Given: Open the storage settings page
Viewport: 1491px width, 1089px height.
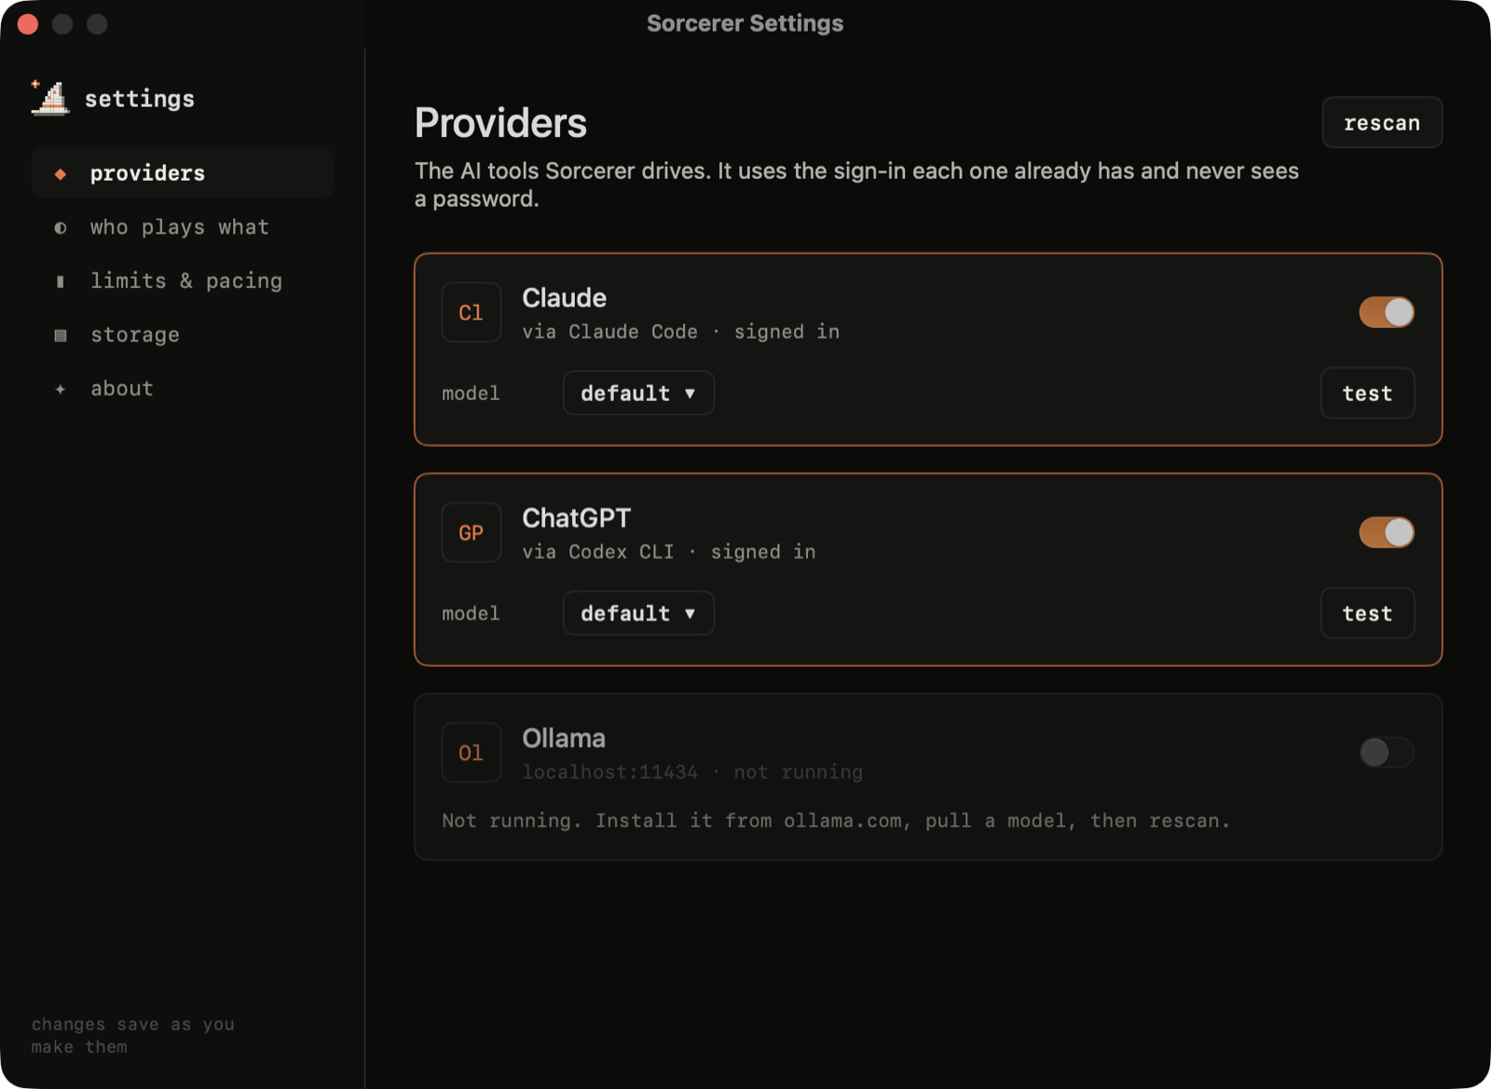Looking at the screenshot, I should (183, 336).
